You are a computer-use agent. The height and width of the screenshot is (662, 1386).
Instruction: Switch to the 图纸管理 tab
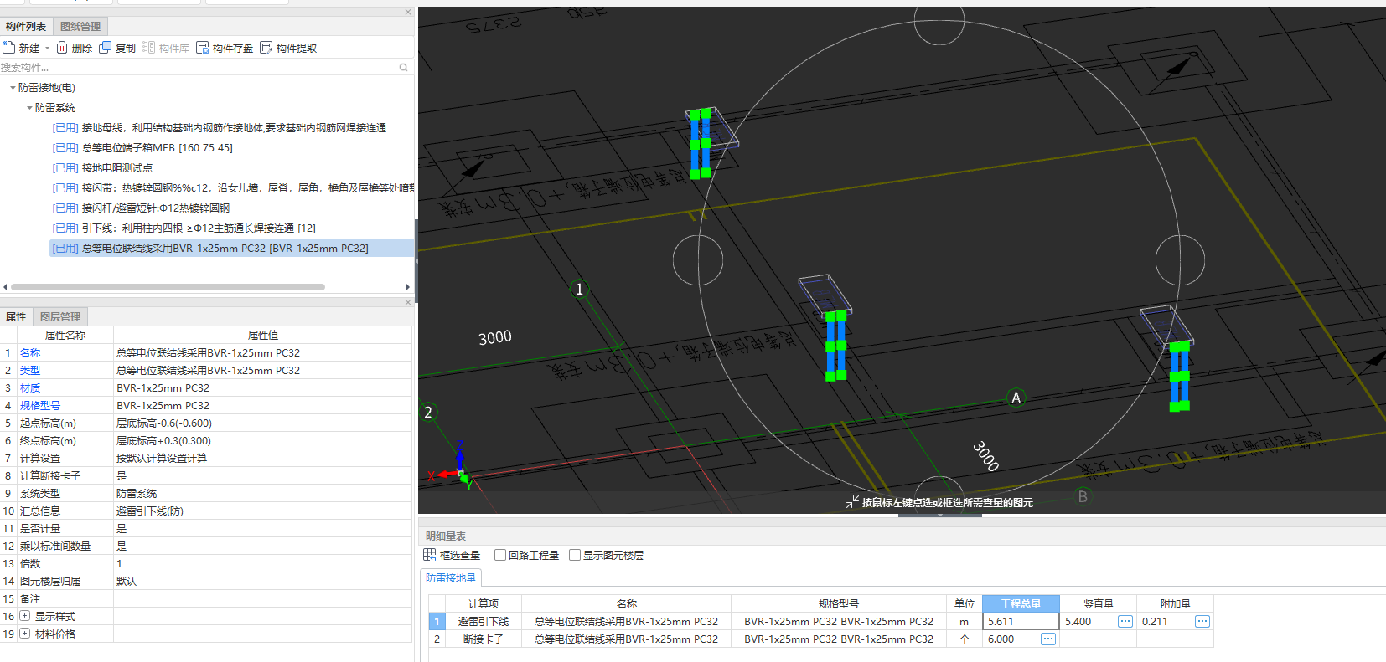pos(80,27)
